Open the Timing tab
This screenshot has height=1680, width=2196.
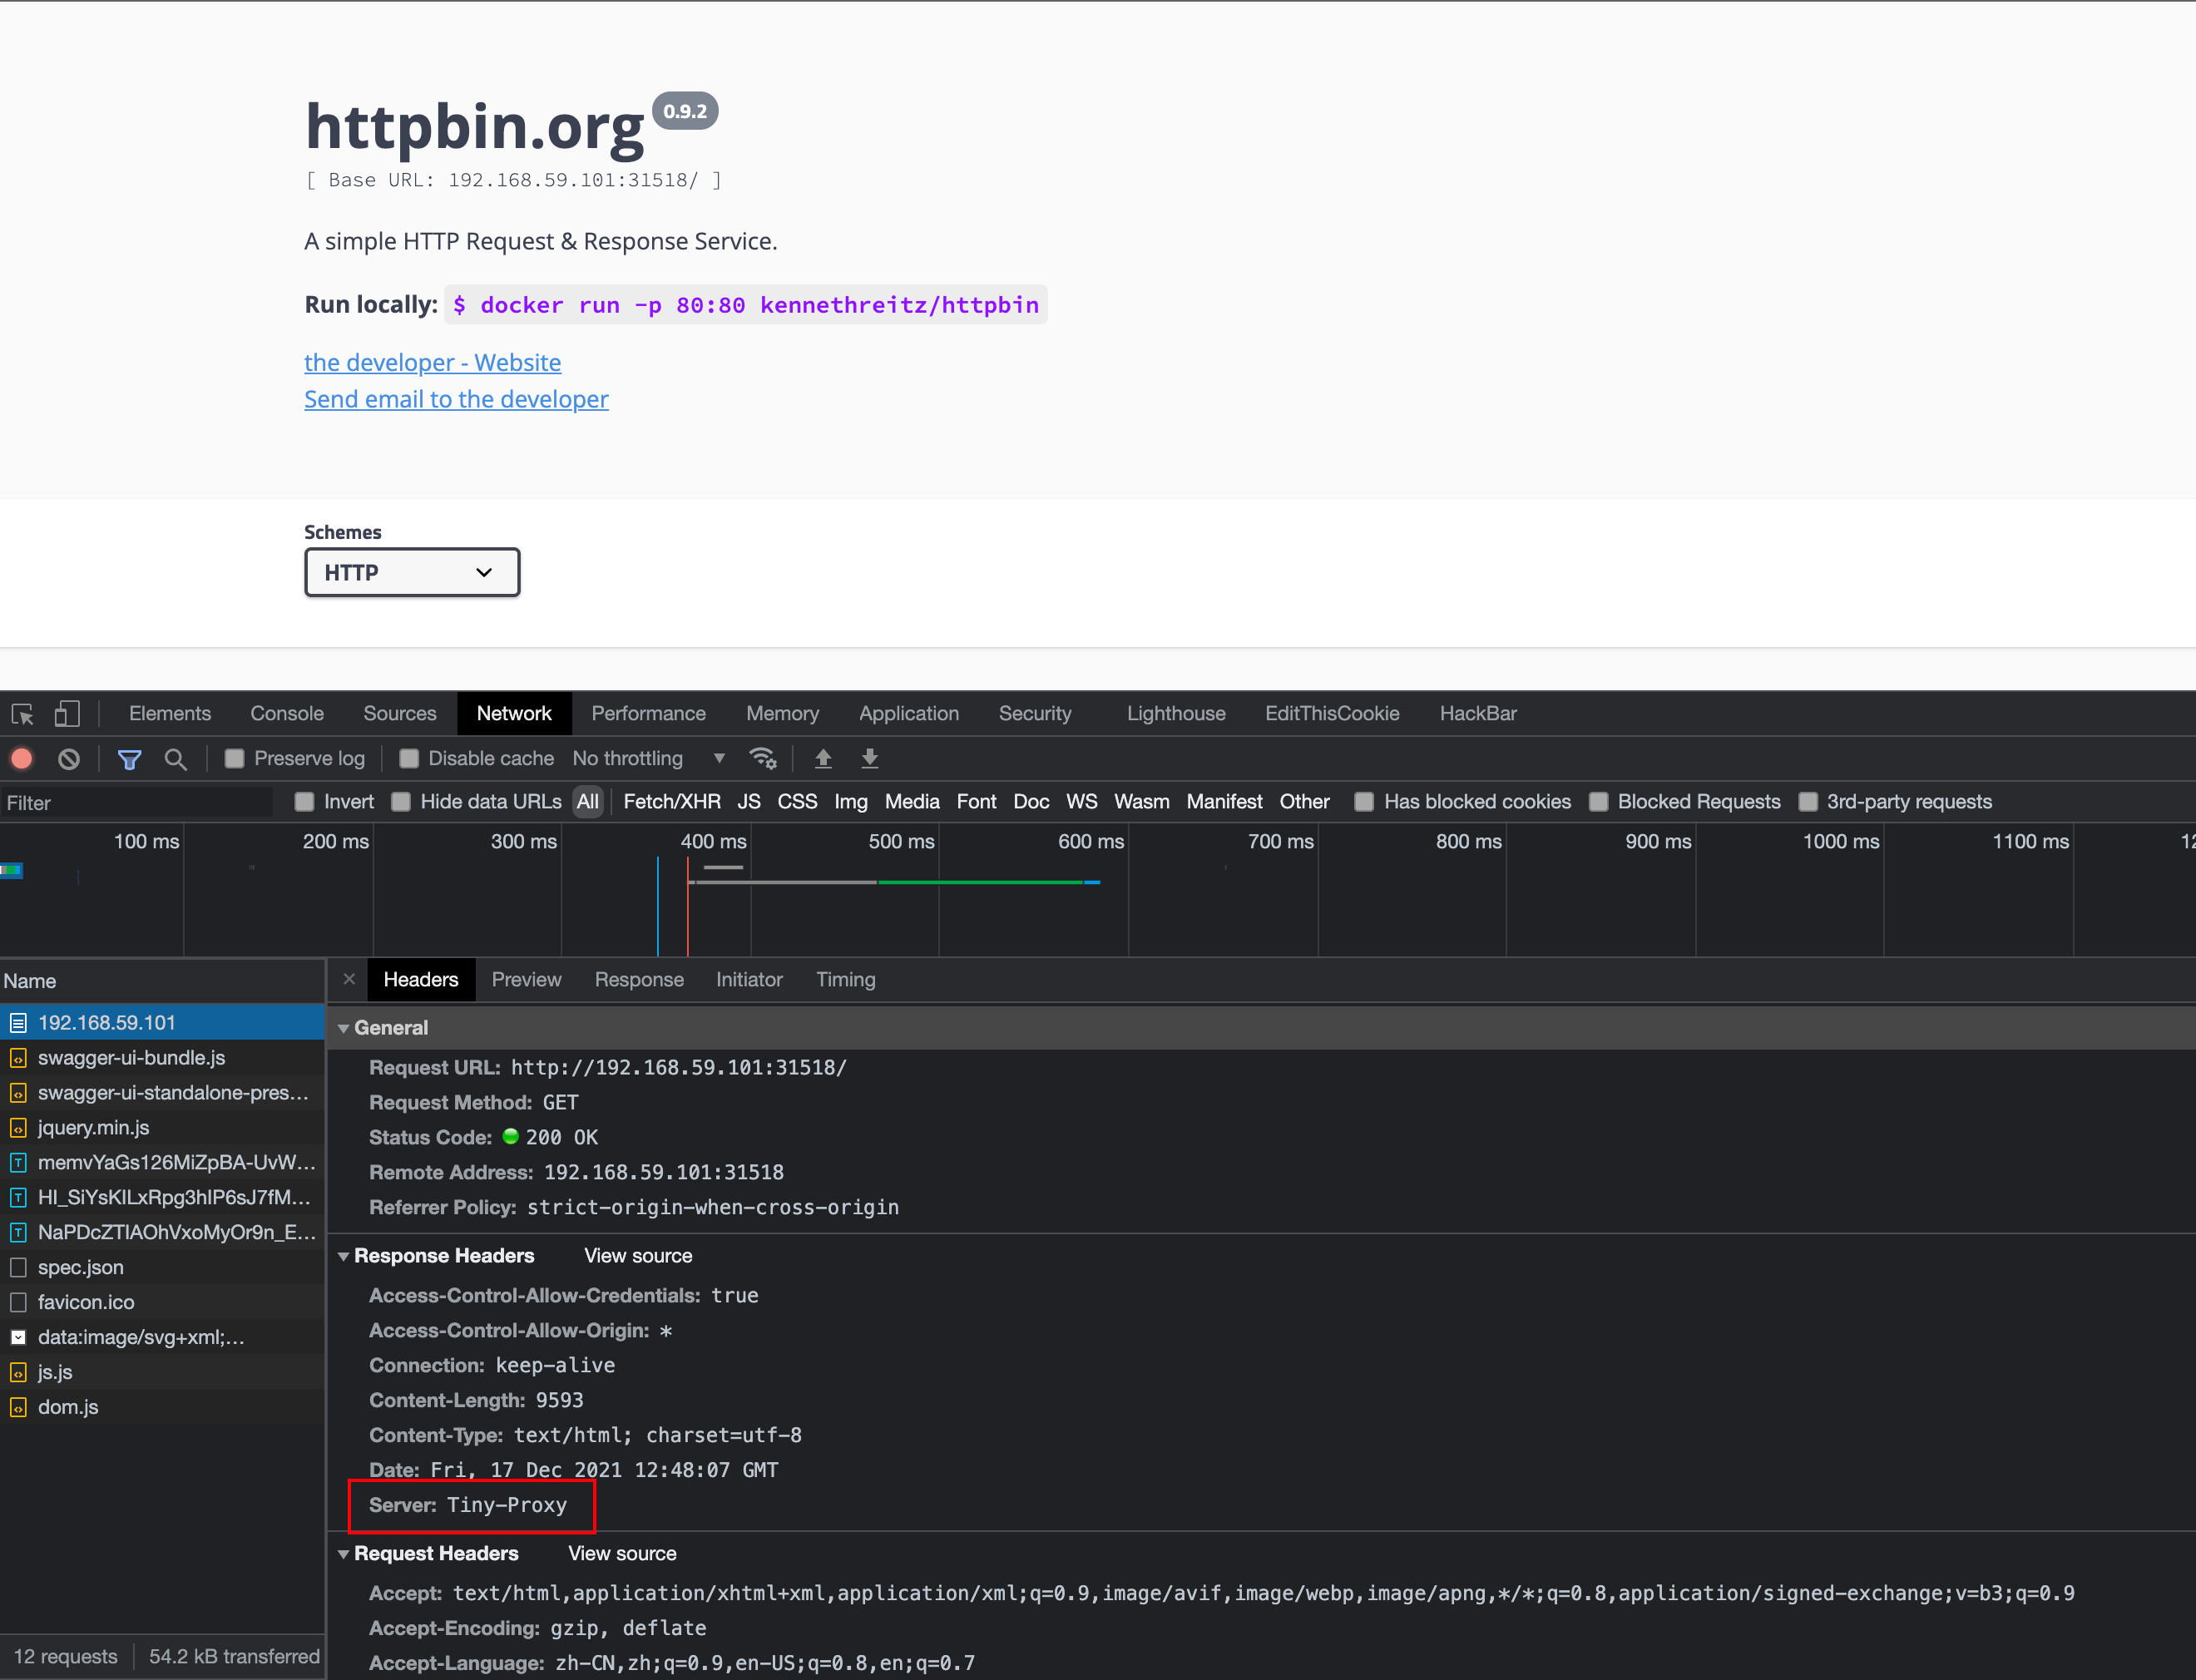(x=845, y=980)
